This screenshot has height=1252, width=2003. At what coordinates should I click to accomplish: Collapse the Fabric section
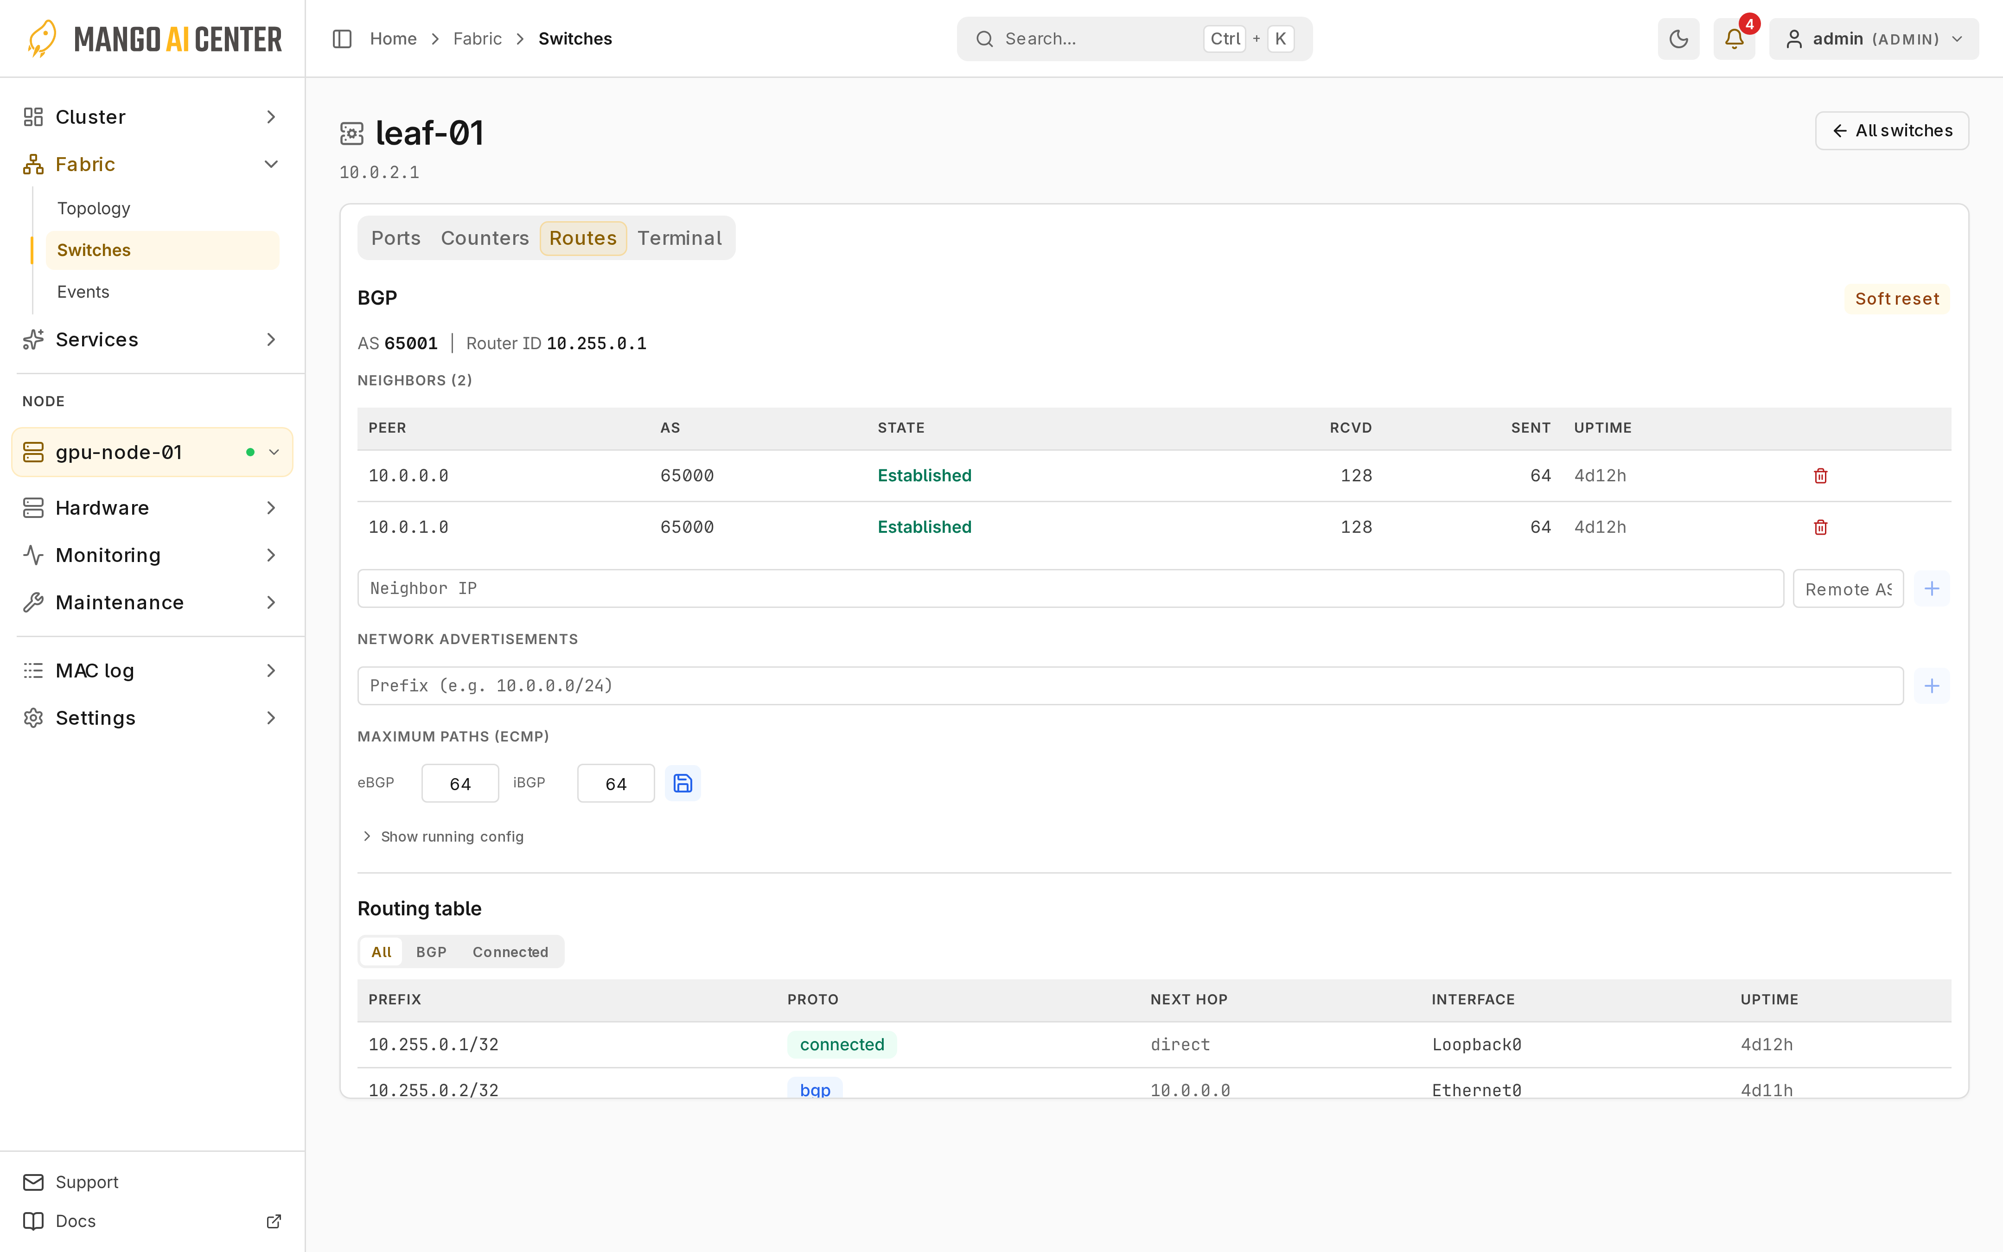(x=152, y=164)
